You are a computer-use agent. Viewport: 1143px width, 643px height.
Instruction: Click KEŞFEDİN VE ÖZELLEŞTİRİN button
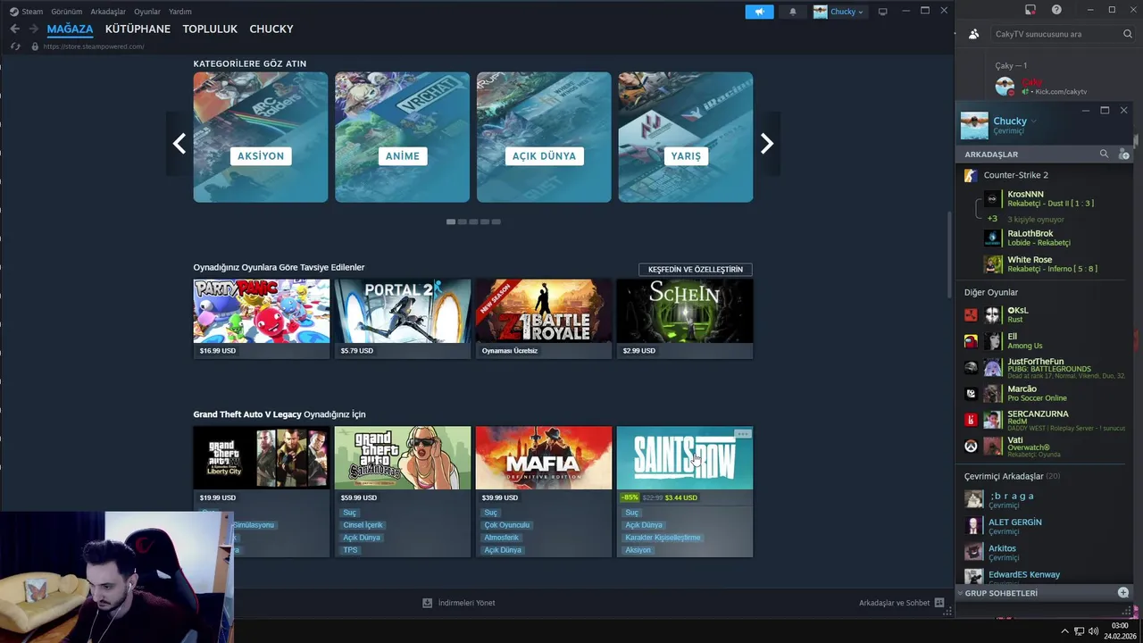(x=696, y=269)
